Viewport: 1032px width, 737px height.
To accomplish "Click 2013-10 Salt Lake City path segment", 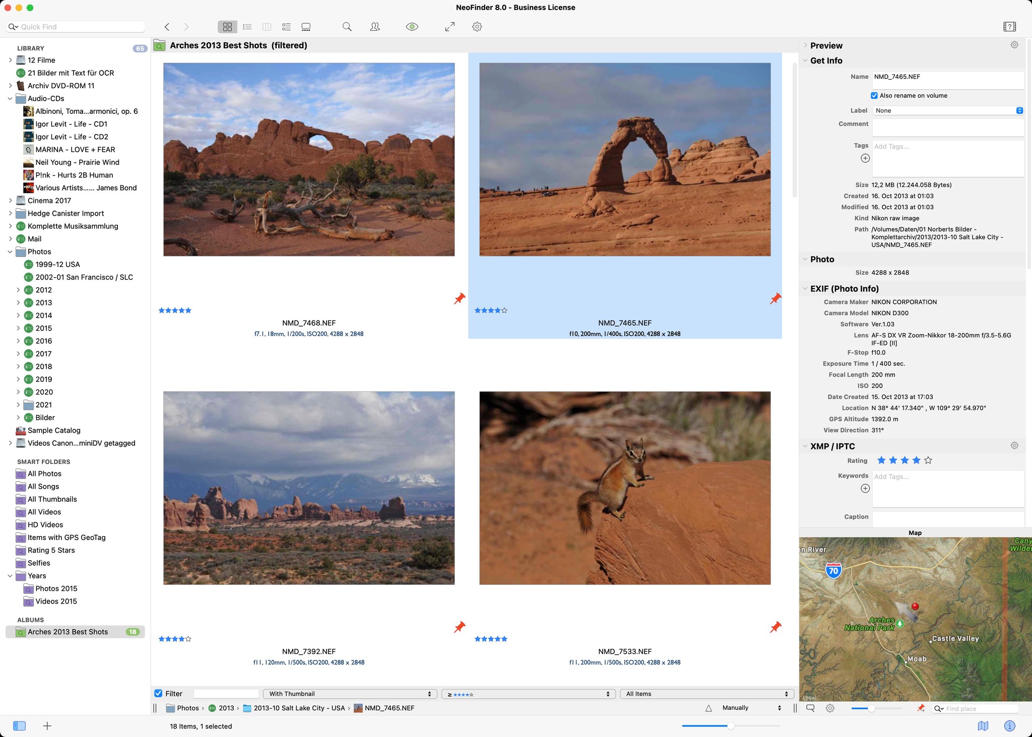I will coord(299,708).
